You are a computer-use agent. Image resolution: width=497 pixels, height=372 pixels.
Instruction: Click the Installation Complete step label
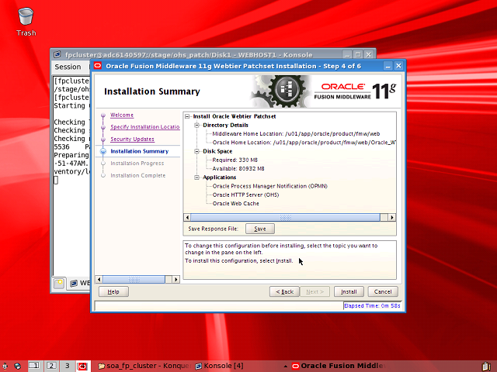tap(138, 176)
